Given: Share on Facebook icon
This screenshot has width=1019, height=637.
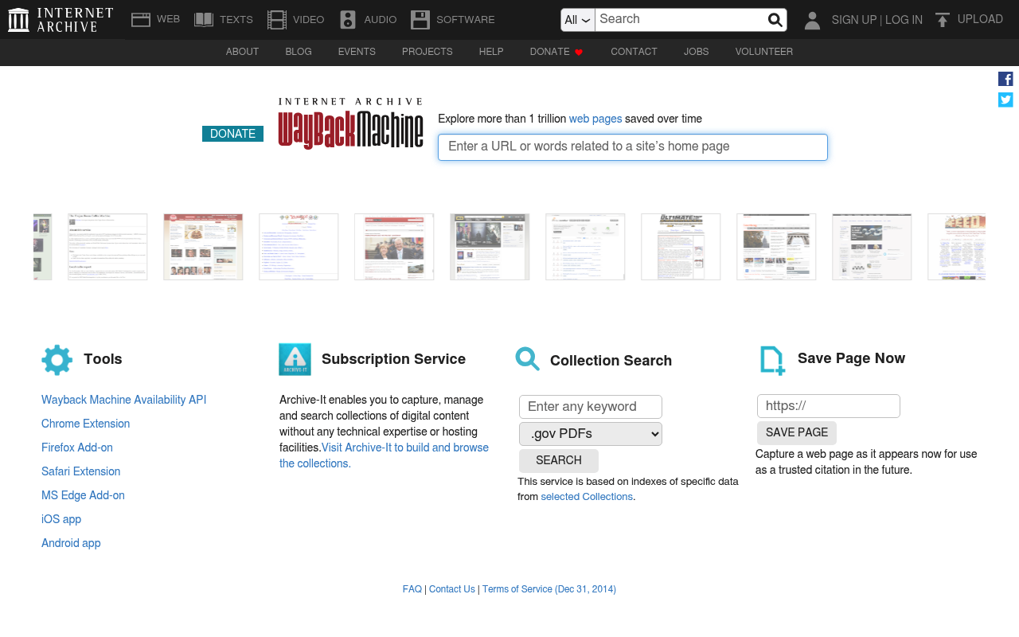Looking at the screenshot, I should [1005, 79].
